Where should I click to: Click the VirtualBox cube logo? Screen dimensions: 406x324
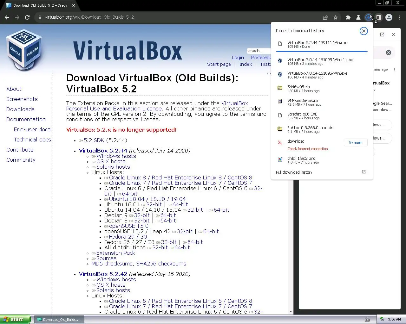pyautogui.click(x=24, y=50)
